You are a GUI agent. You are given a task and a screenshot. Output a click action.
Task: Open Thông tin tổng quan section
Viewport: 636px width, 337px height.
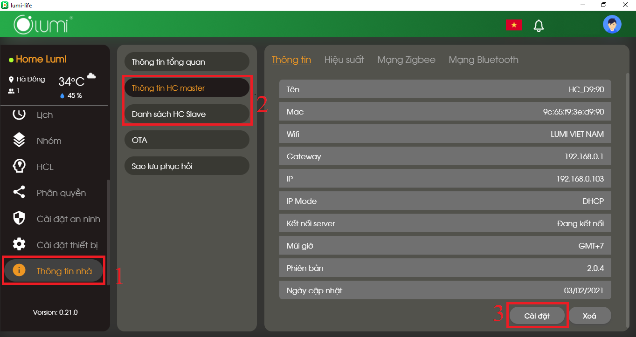click(x=187, y=62)
